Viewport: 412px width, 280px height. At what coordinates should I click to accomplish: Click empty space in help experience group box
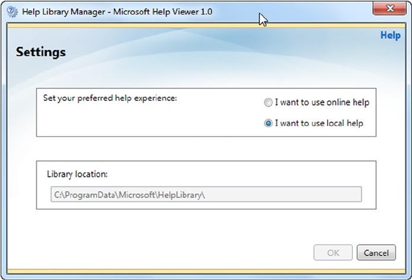[148, 121]
